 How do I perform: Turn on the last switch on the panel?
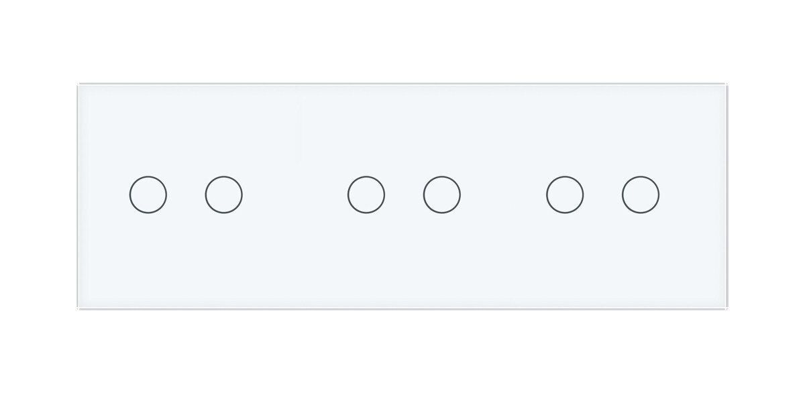[640, 195]
